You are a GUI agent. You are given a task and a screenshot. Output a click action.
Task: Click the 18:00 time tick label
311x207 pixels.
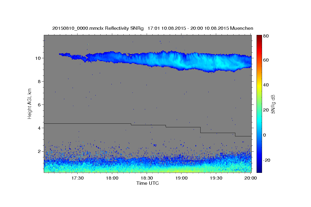click(x=112, y=178)
